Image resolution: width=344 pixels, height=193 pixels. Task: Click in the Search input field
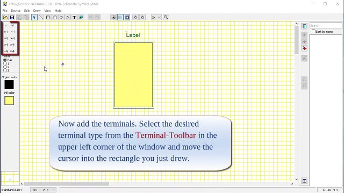326,25
